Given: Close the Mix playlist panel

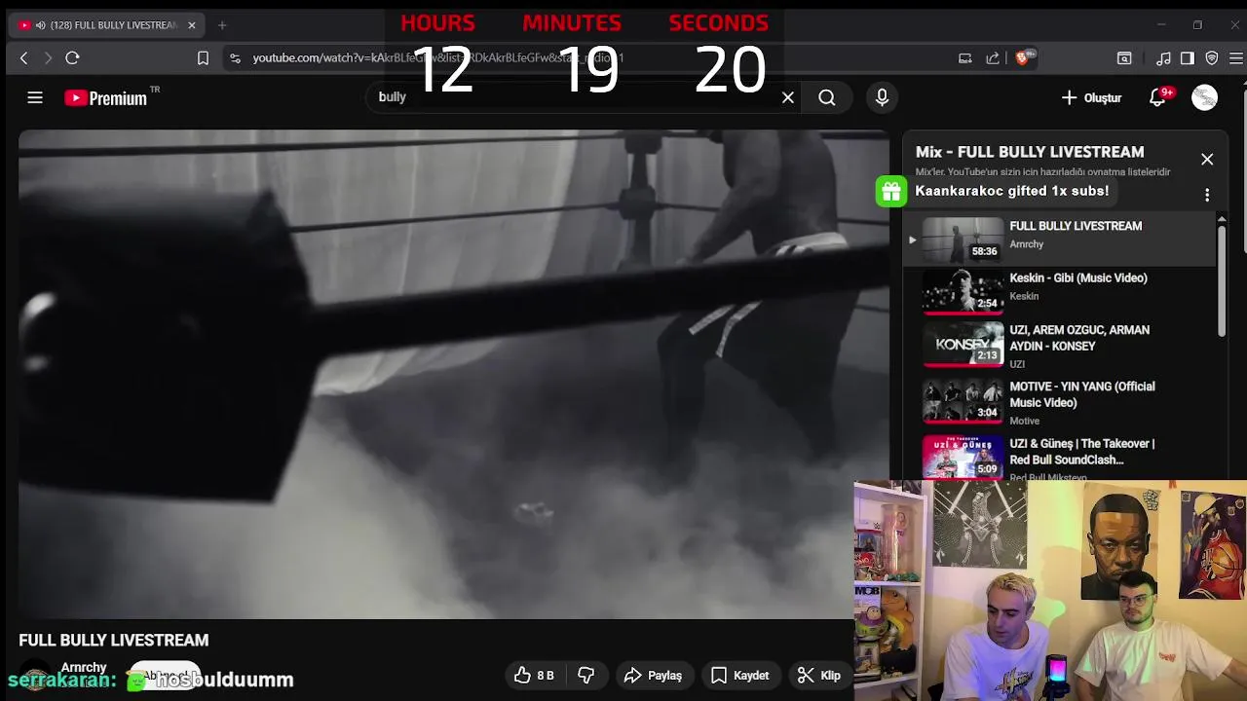Looking at the screenshot, I should [x=1207, y=159].
